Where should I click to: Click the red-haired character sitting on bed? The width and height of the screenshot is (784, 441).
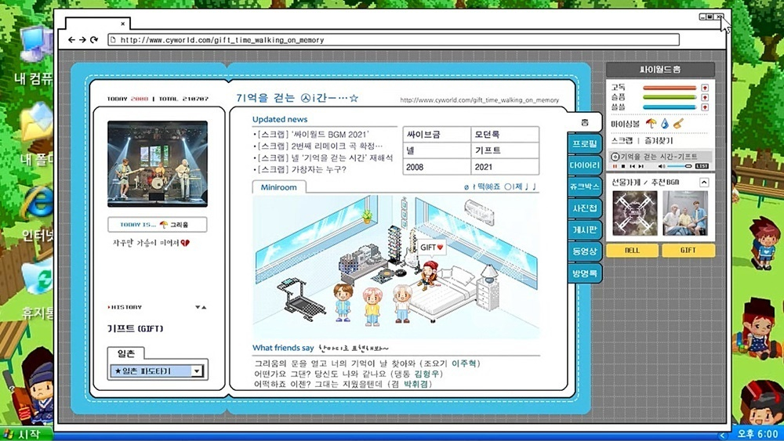pos(429,275)
